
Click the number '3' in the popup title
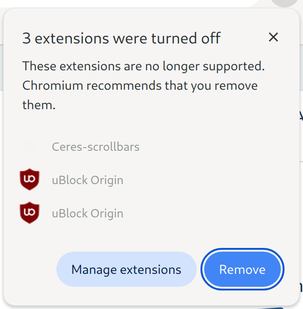point(26,38)
